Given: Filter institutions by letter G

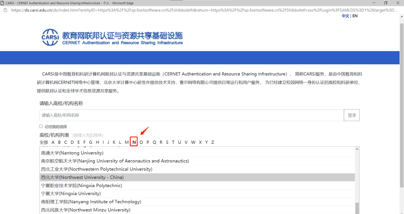Looking at the screenshot, I should [91, 142].
